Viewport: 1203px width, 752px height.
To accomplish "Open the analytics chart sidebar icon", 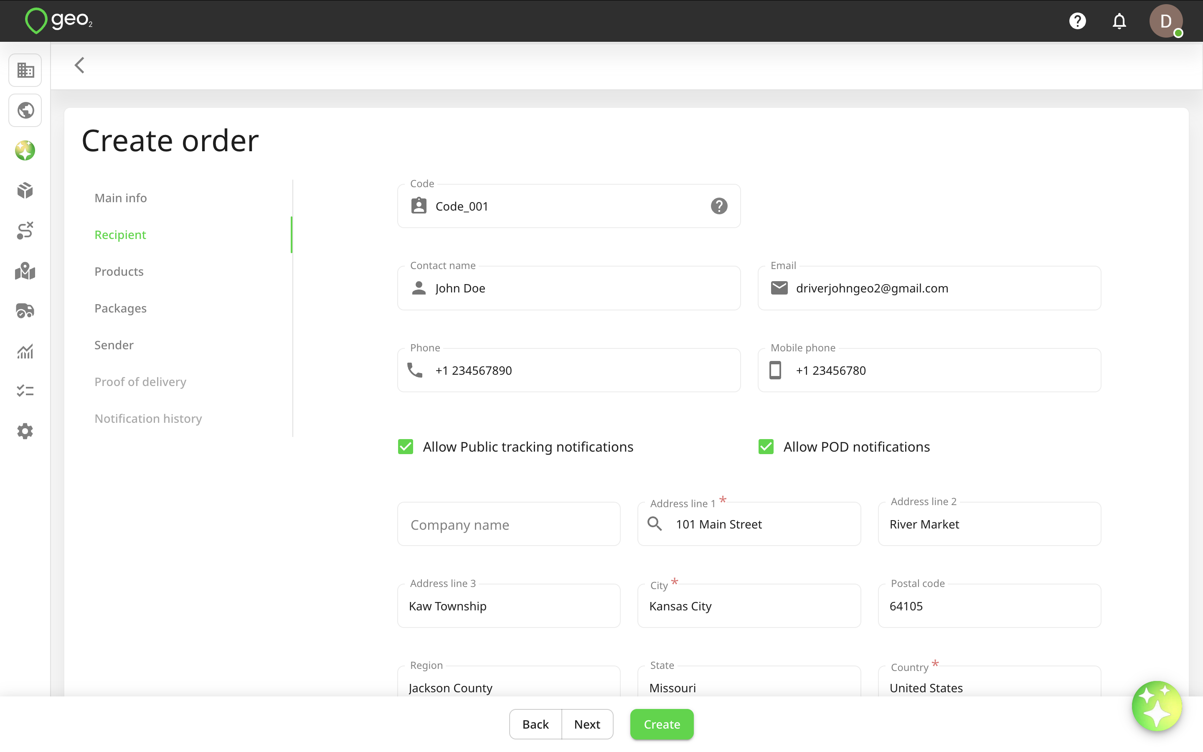I will 25,351.
